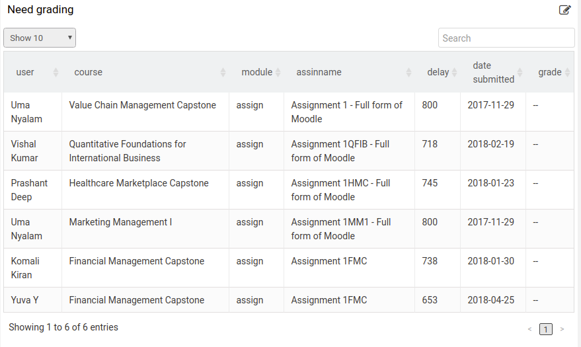Image resolution: width=581 pixels, height=347 pixels.
Task: Click Assignment 1HMC - Full form of Moodle
Action: pyautogui.click(x=340, y=190)
